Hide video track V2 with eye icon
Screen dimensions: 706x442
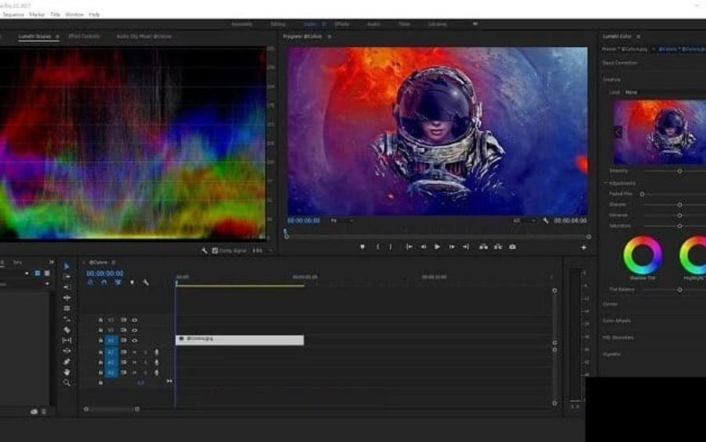tap(134, 330)
